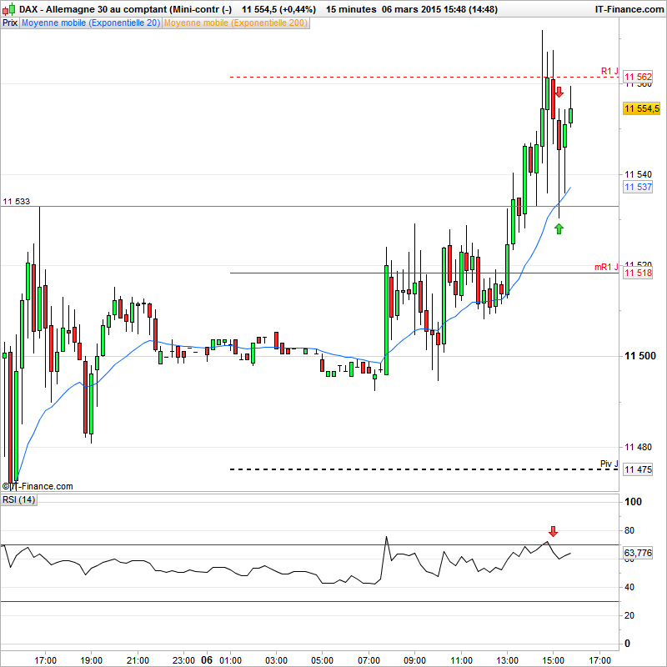This screenshot has width=667, height=667.
Task: Click the 23:00 time axis label
Action: (183, 660)
